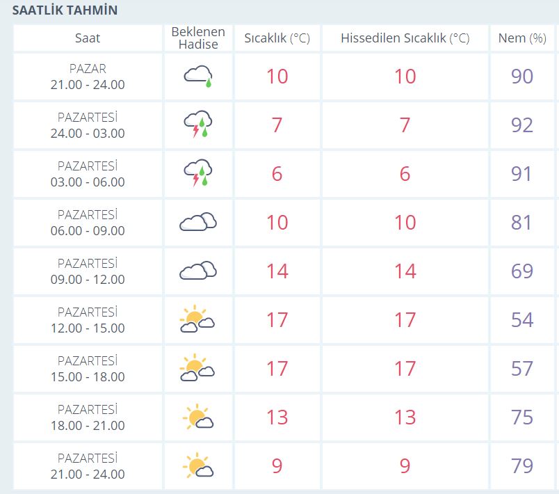Select the Pazar 21.00 - 24.00 time cell
This screenshot has height=494, width=559.
88,77
